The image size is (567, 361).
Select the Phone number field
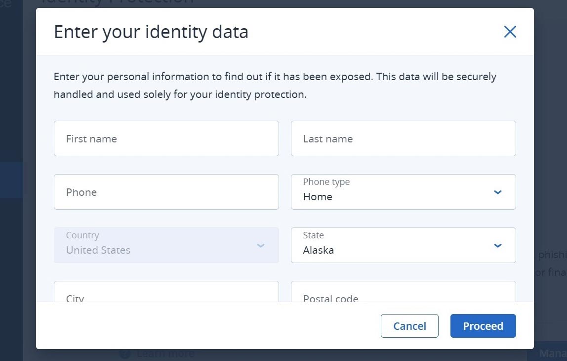click(x=166, y=192)
